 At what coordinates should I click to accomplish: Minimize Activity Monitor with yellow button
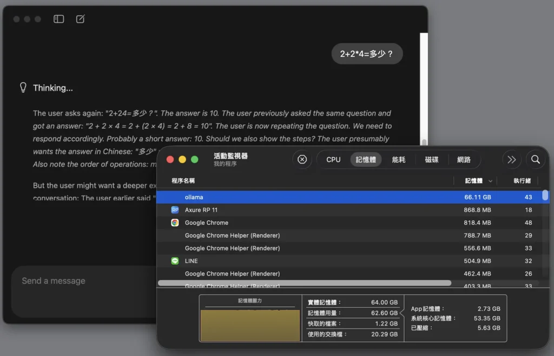[x=182, y=159]
